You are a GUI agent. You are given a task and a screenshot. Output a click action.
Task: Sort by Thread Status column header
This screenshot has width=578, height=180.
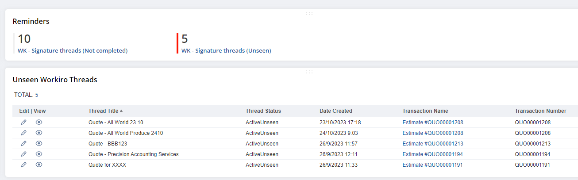tap(263, 111)
